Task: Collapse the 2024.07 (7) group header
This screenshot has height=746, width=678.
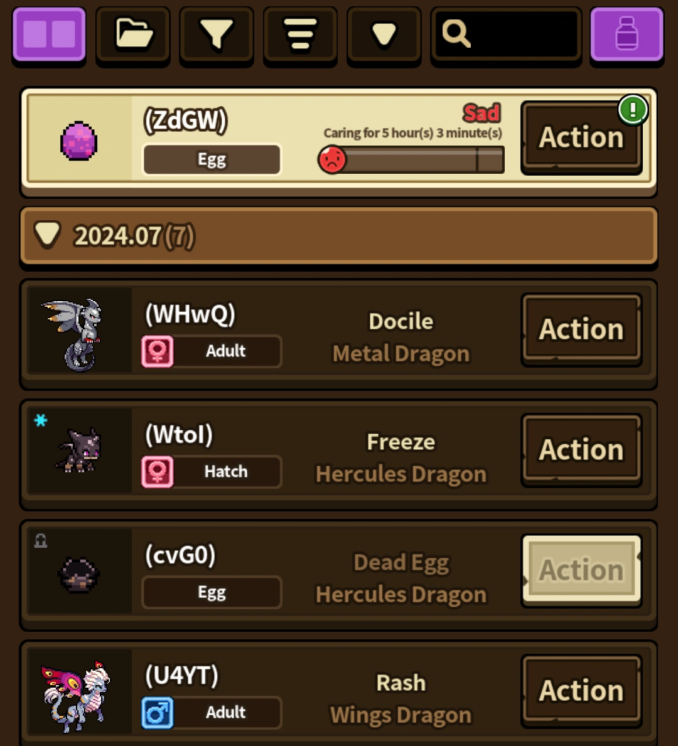Action: click(x=338, y=235)
